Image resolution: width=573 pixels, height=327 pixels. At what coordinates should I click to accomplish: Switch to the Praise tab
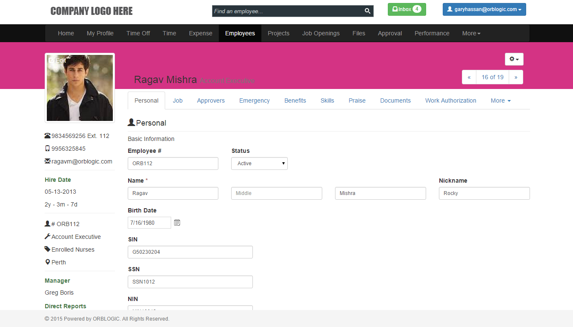click(357, 100)
